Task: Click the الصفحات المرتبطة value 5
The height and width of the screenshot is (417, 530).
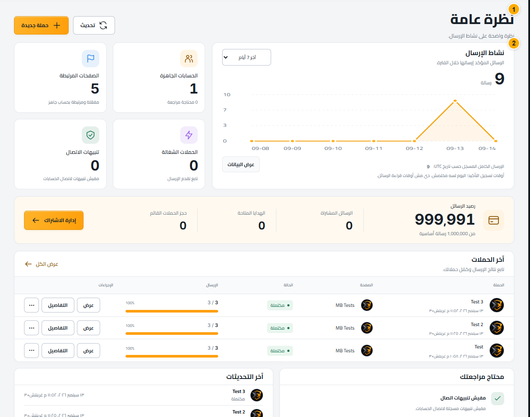Action: click(95, 89)
